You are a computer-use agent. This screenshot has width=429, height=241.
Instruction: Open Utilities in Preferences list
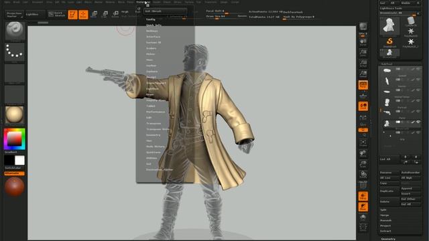(x=151, y=158)
